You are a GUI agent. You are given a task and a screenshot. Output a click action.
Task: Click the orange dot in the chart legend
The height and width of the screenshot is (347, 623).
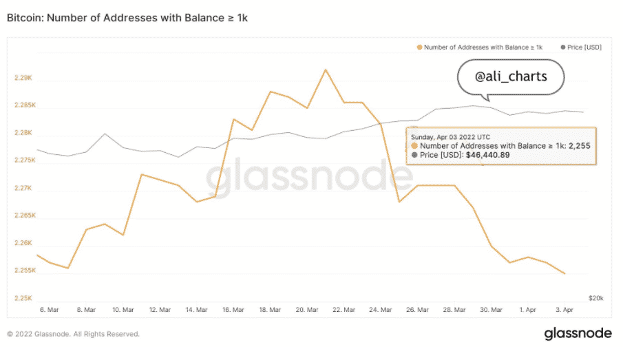click(x=418, y=48)
